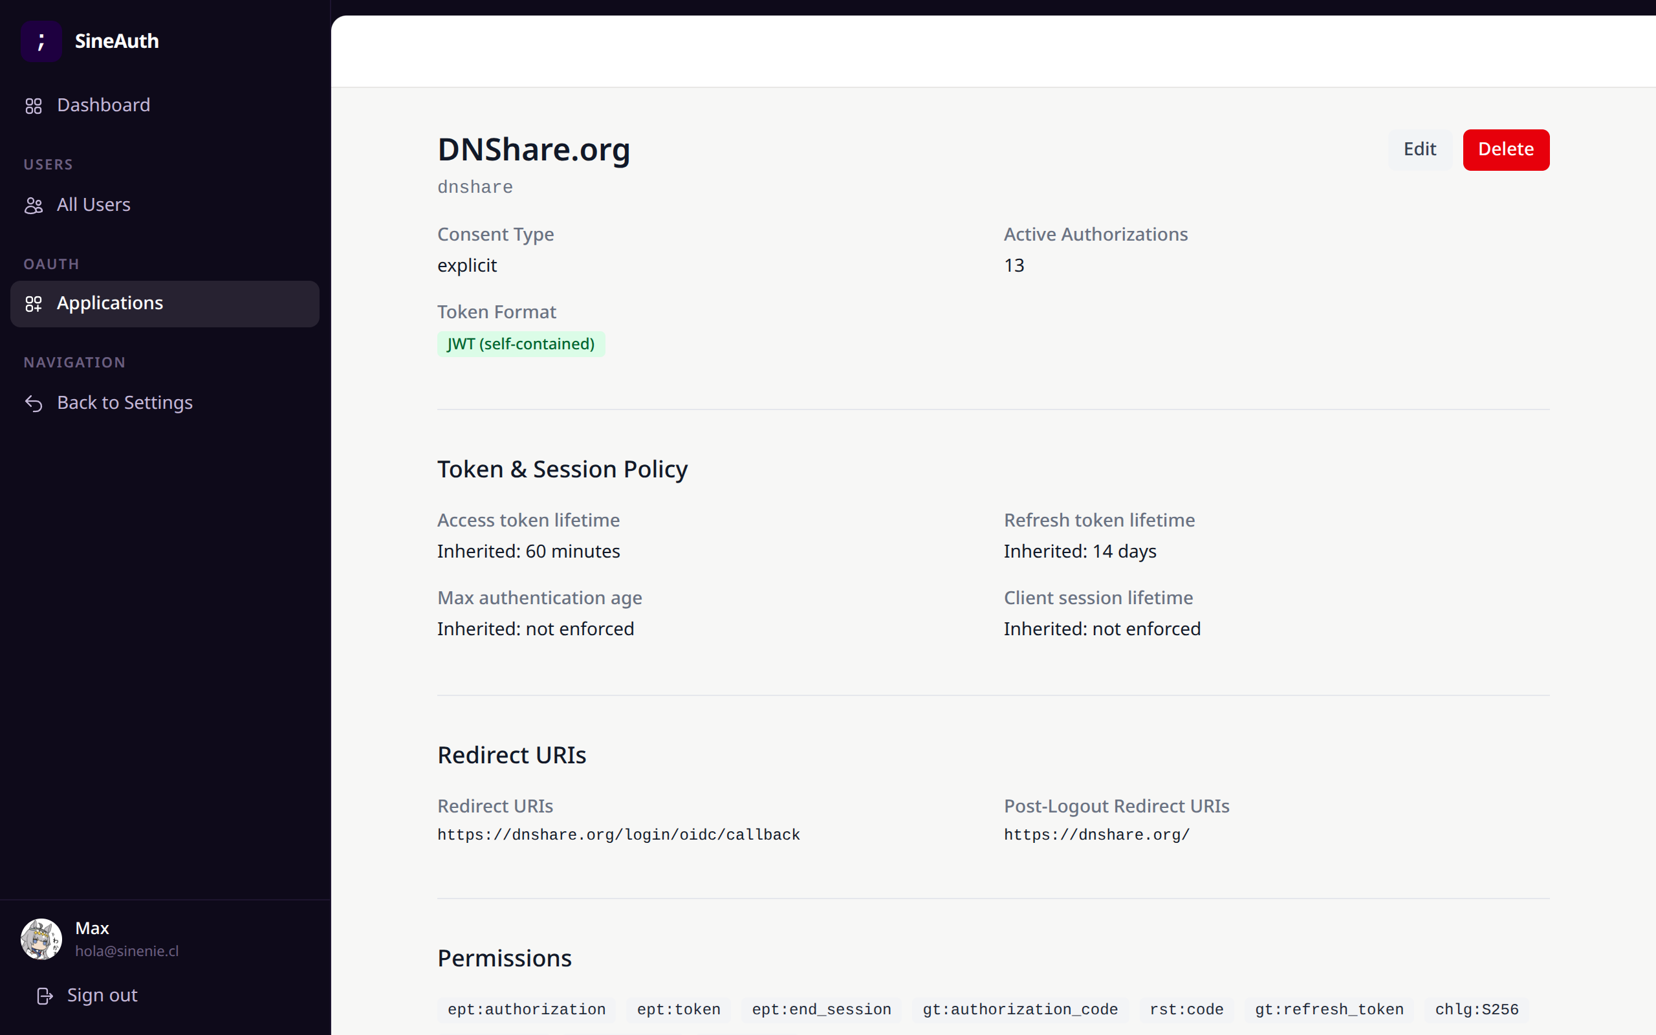This screenshot has height=1035, width=1656.
Task: Click the Post-Logout Redirect URIs label
Action: tap(1116, 807)
